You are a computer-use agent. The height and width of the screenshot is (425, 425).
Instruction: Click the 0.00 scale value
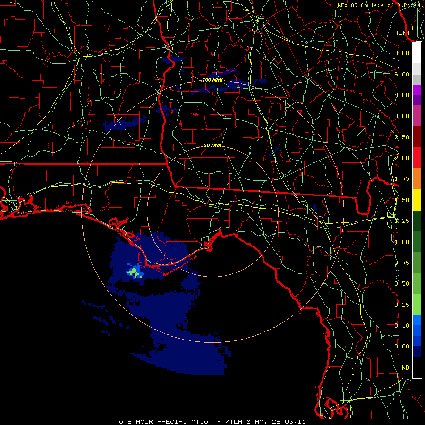402,347
